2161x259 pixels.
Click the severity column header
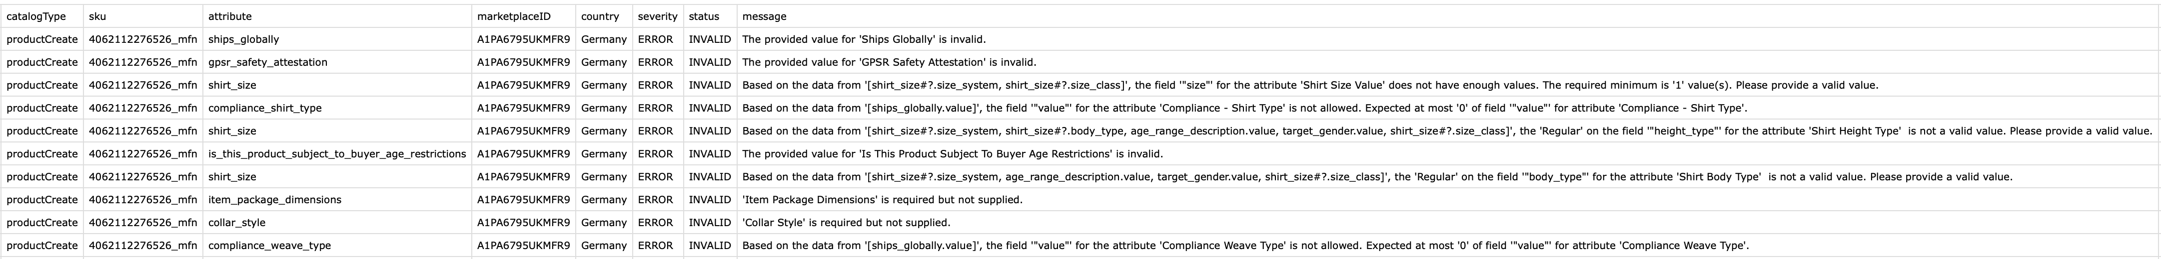click(657, 17)
